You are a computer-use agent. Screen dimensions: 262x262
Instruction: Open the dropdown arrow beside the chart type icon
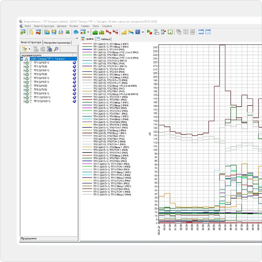coord(88,32)
